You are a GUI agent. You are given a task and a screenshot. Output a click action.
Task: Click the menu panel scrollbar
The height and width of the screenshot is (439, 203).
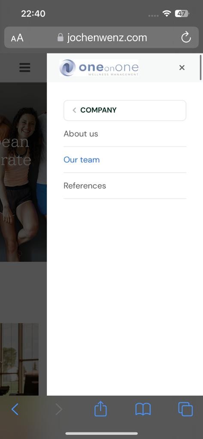201,68
